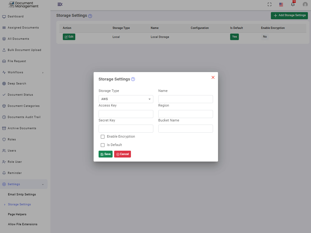Toggle fullscreen mode icon
This screenshot has width=311, height=233.
point(269,4)
